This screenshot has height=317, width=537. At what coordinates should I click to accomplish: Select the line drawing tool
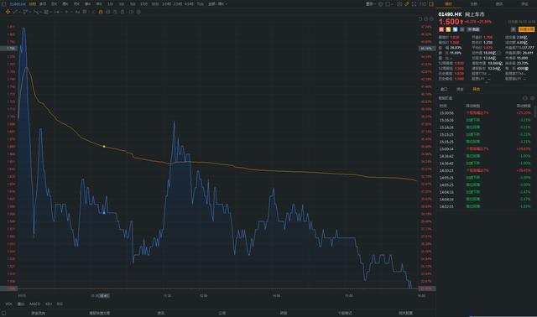pos(15,12)
